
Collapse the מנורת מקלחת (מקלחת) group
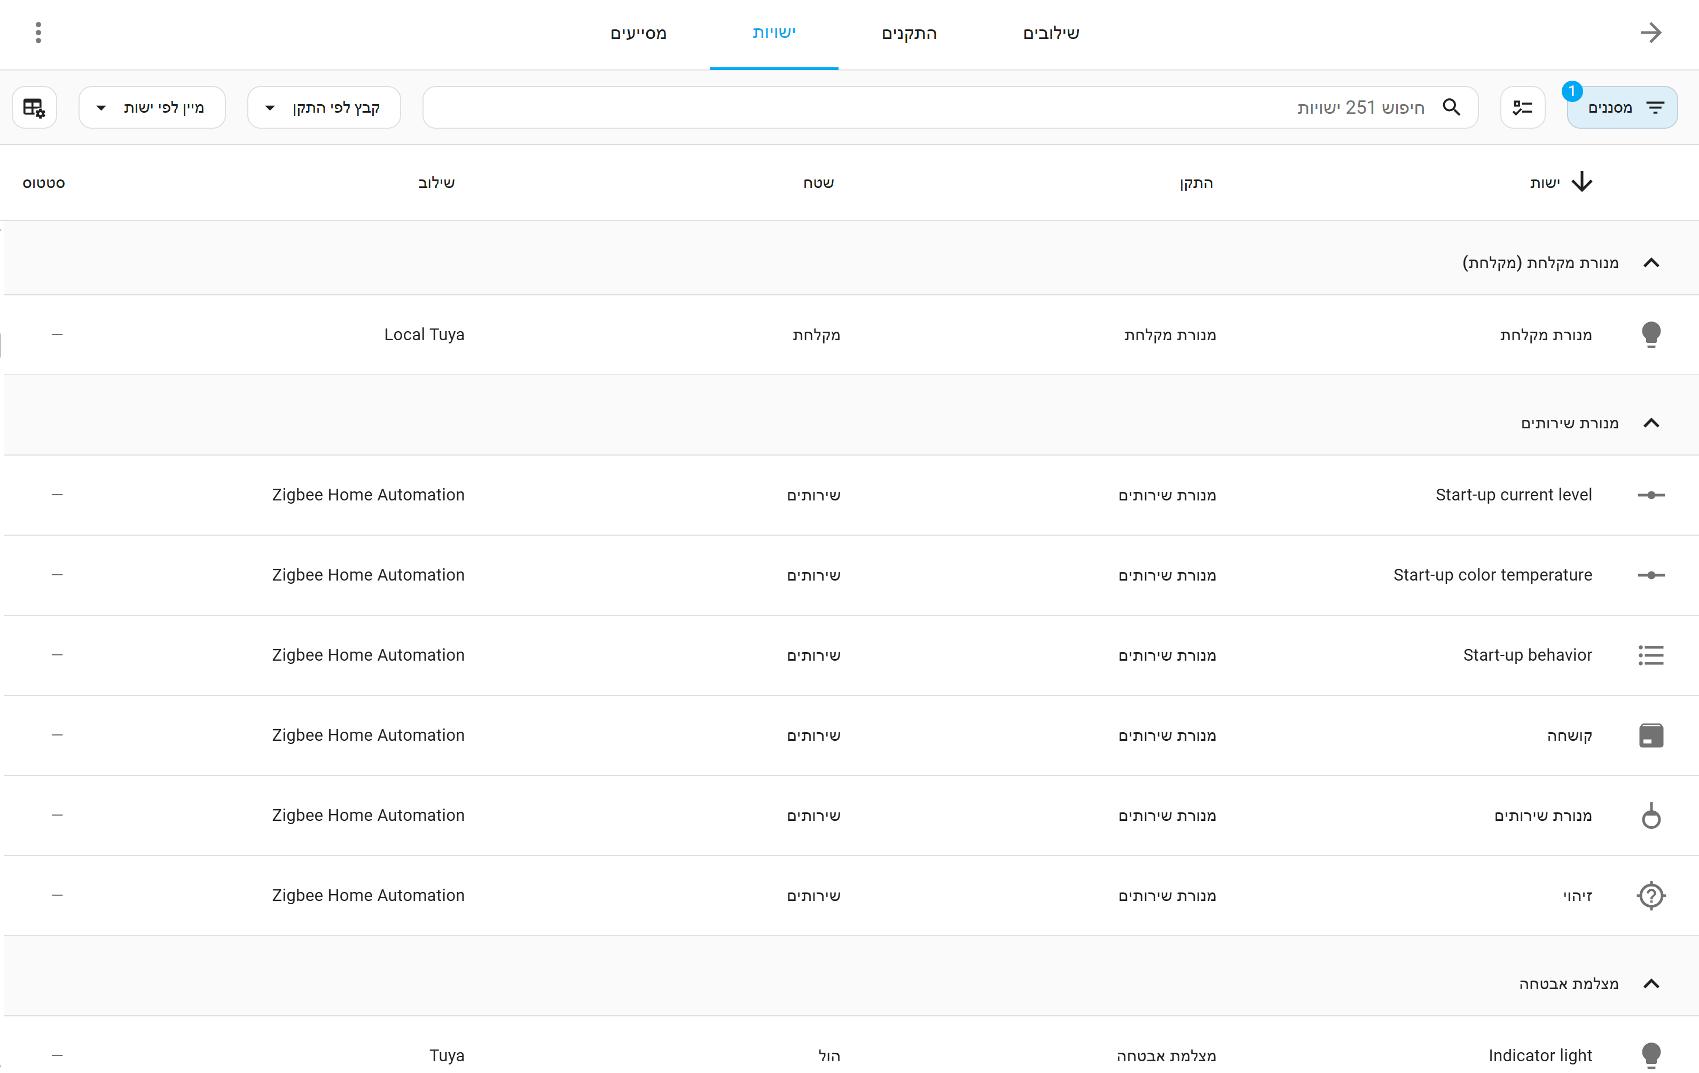pyautogui.click(x=1650, y=262)
